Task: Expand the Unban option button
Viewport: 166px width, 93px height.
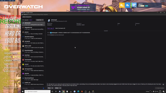Action: click(58, 88)
